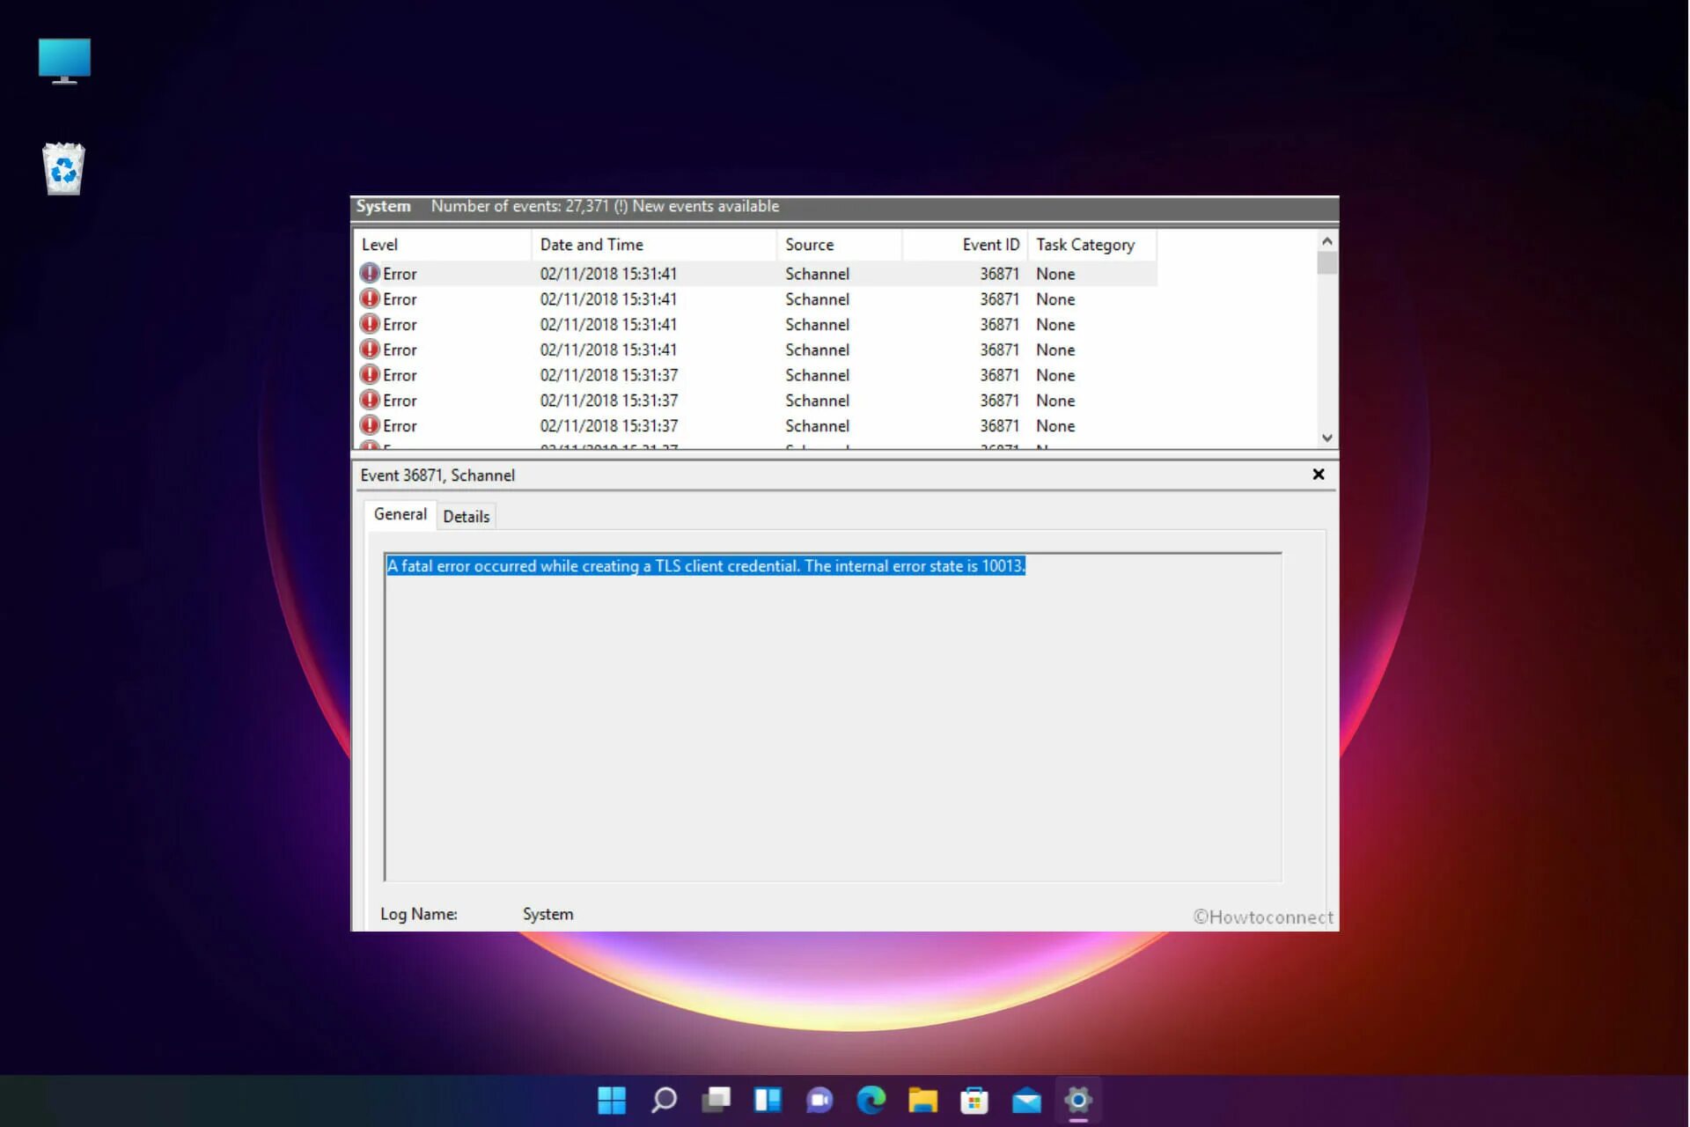
Task: Close the Event 36871 details pane
Action: tap(1318, 475)
